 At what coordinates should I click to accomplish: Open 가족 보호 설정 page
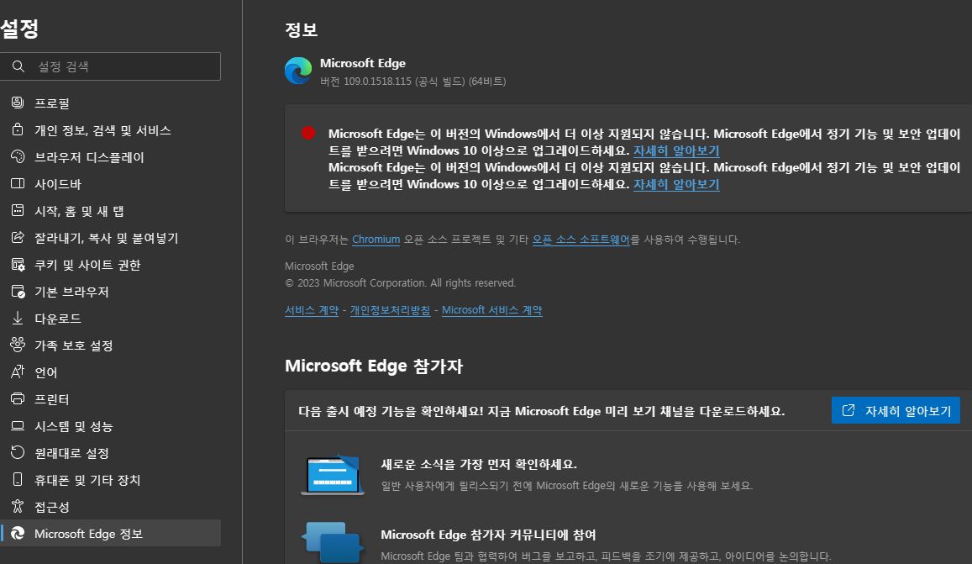(x=110, y=345)
